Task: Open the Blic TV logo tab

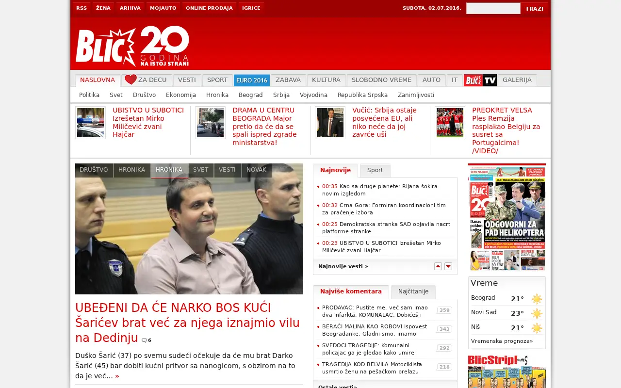Action: (480, 80)
